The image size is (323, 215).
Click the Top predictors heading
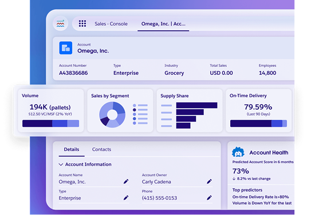[x=247, y=190]
